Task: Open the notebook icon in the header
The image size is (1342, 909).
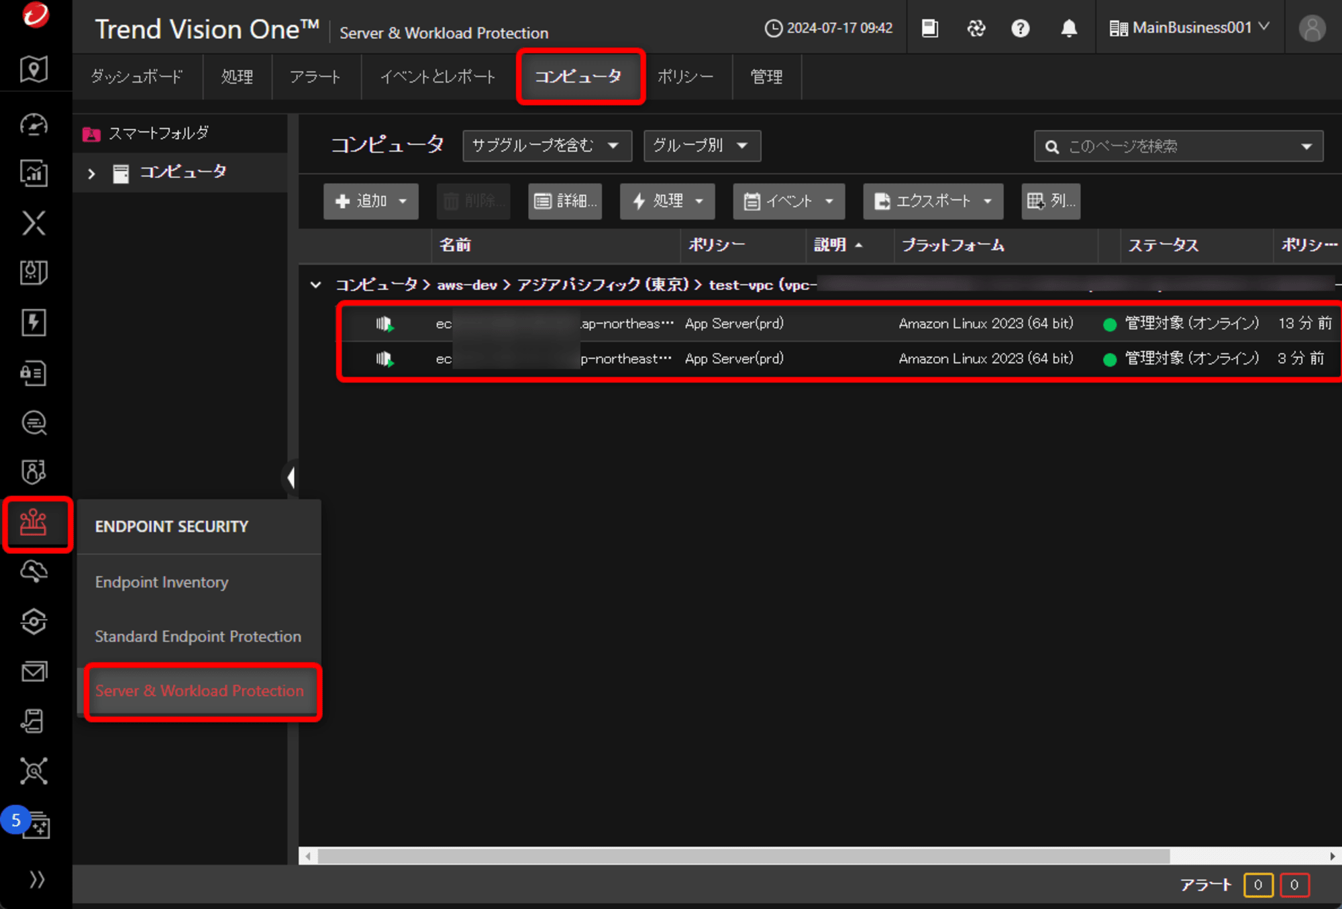Action: tap(930, 28)
